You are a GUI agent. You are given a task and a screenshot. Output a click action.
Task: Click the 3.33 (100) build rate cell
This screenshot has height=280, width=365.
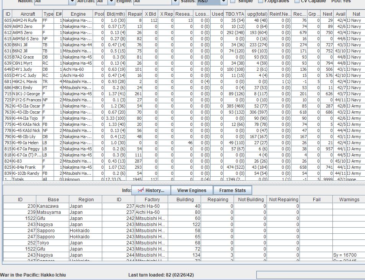[x=116, y=118]
